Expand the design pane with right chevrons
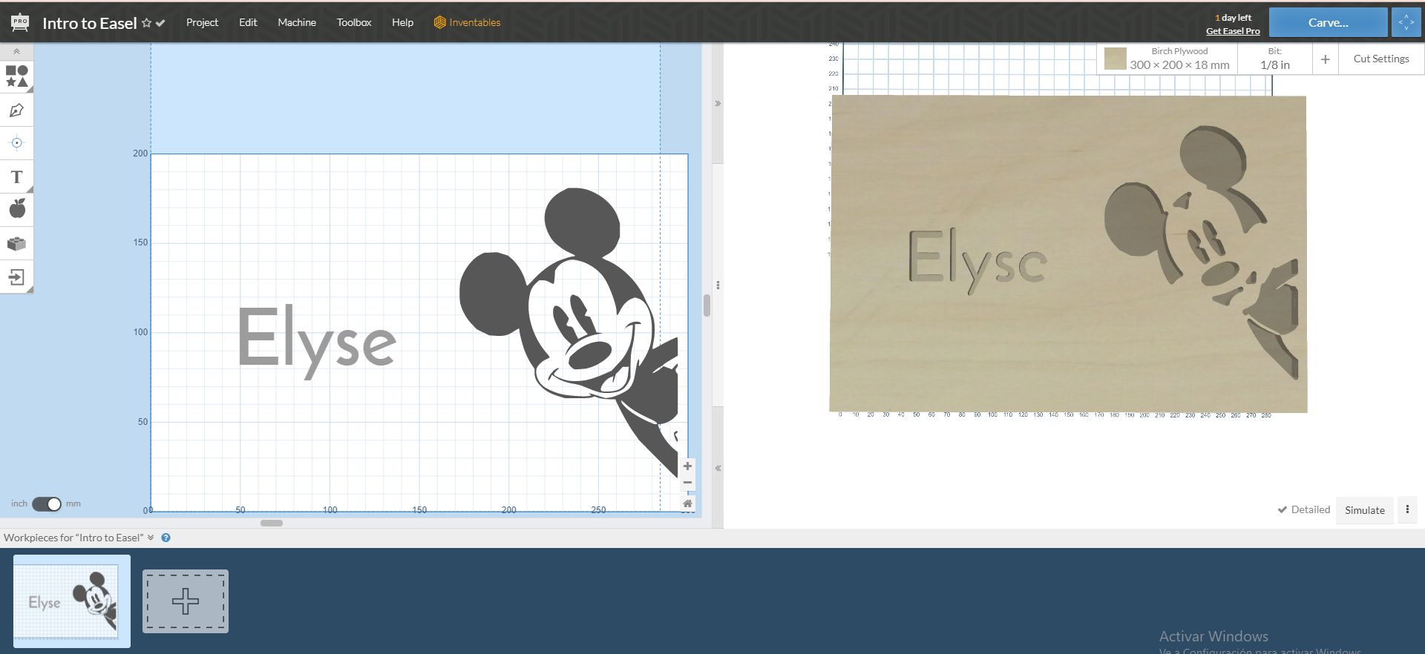The width and height of the screenshot is (1425, 654). 718,104
